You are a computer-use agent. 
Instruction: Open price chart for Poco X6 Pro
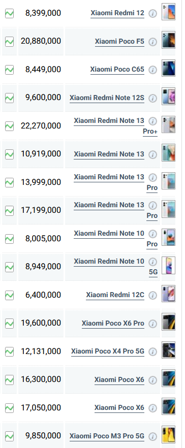coord(10,323)
